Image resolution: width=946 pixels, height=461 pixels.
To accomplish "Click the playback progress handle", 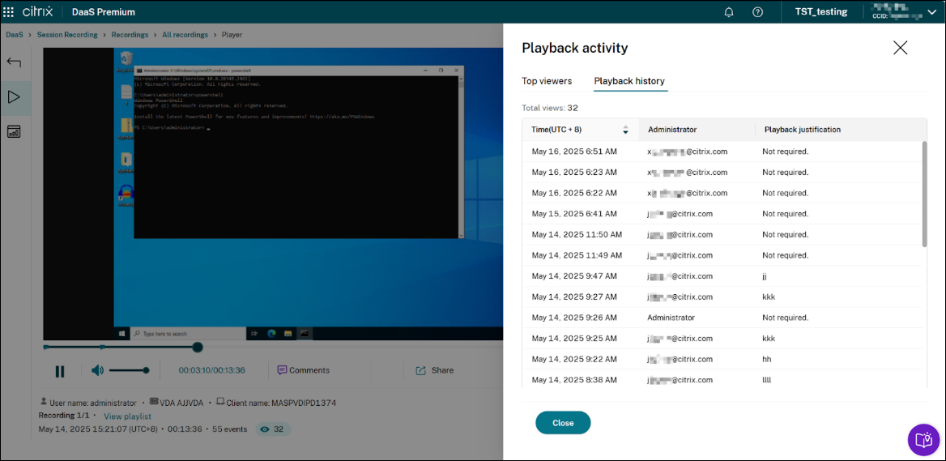I will [x=198, y=347].
